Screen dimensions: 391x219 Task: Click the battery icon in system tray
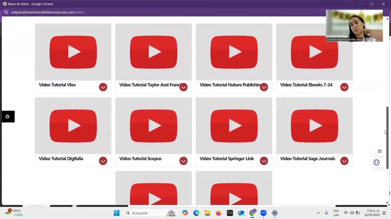click(x=358, y=213)
